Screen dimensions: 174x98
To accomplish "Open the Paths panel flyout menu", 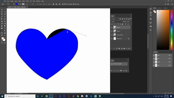I will click(128, 61).
